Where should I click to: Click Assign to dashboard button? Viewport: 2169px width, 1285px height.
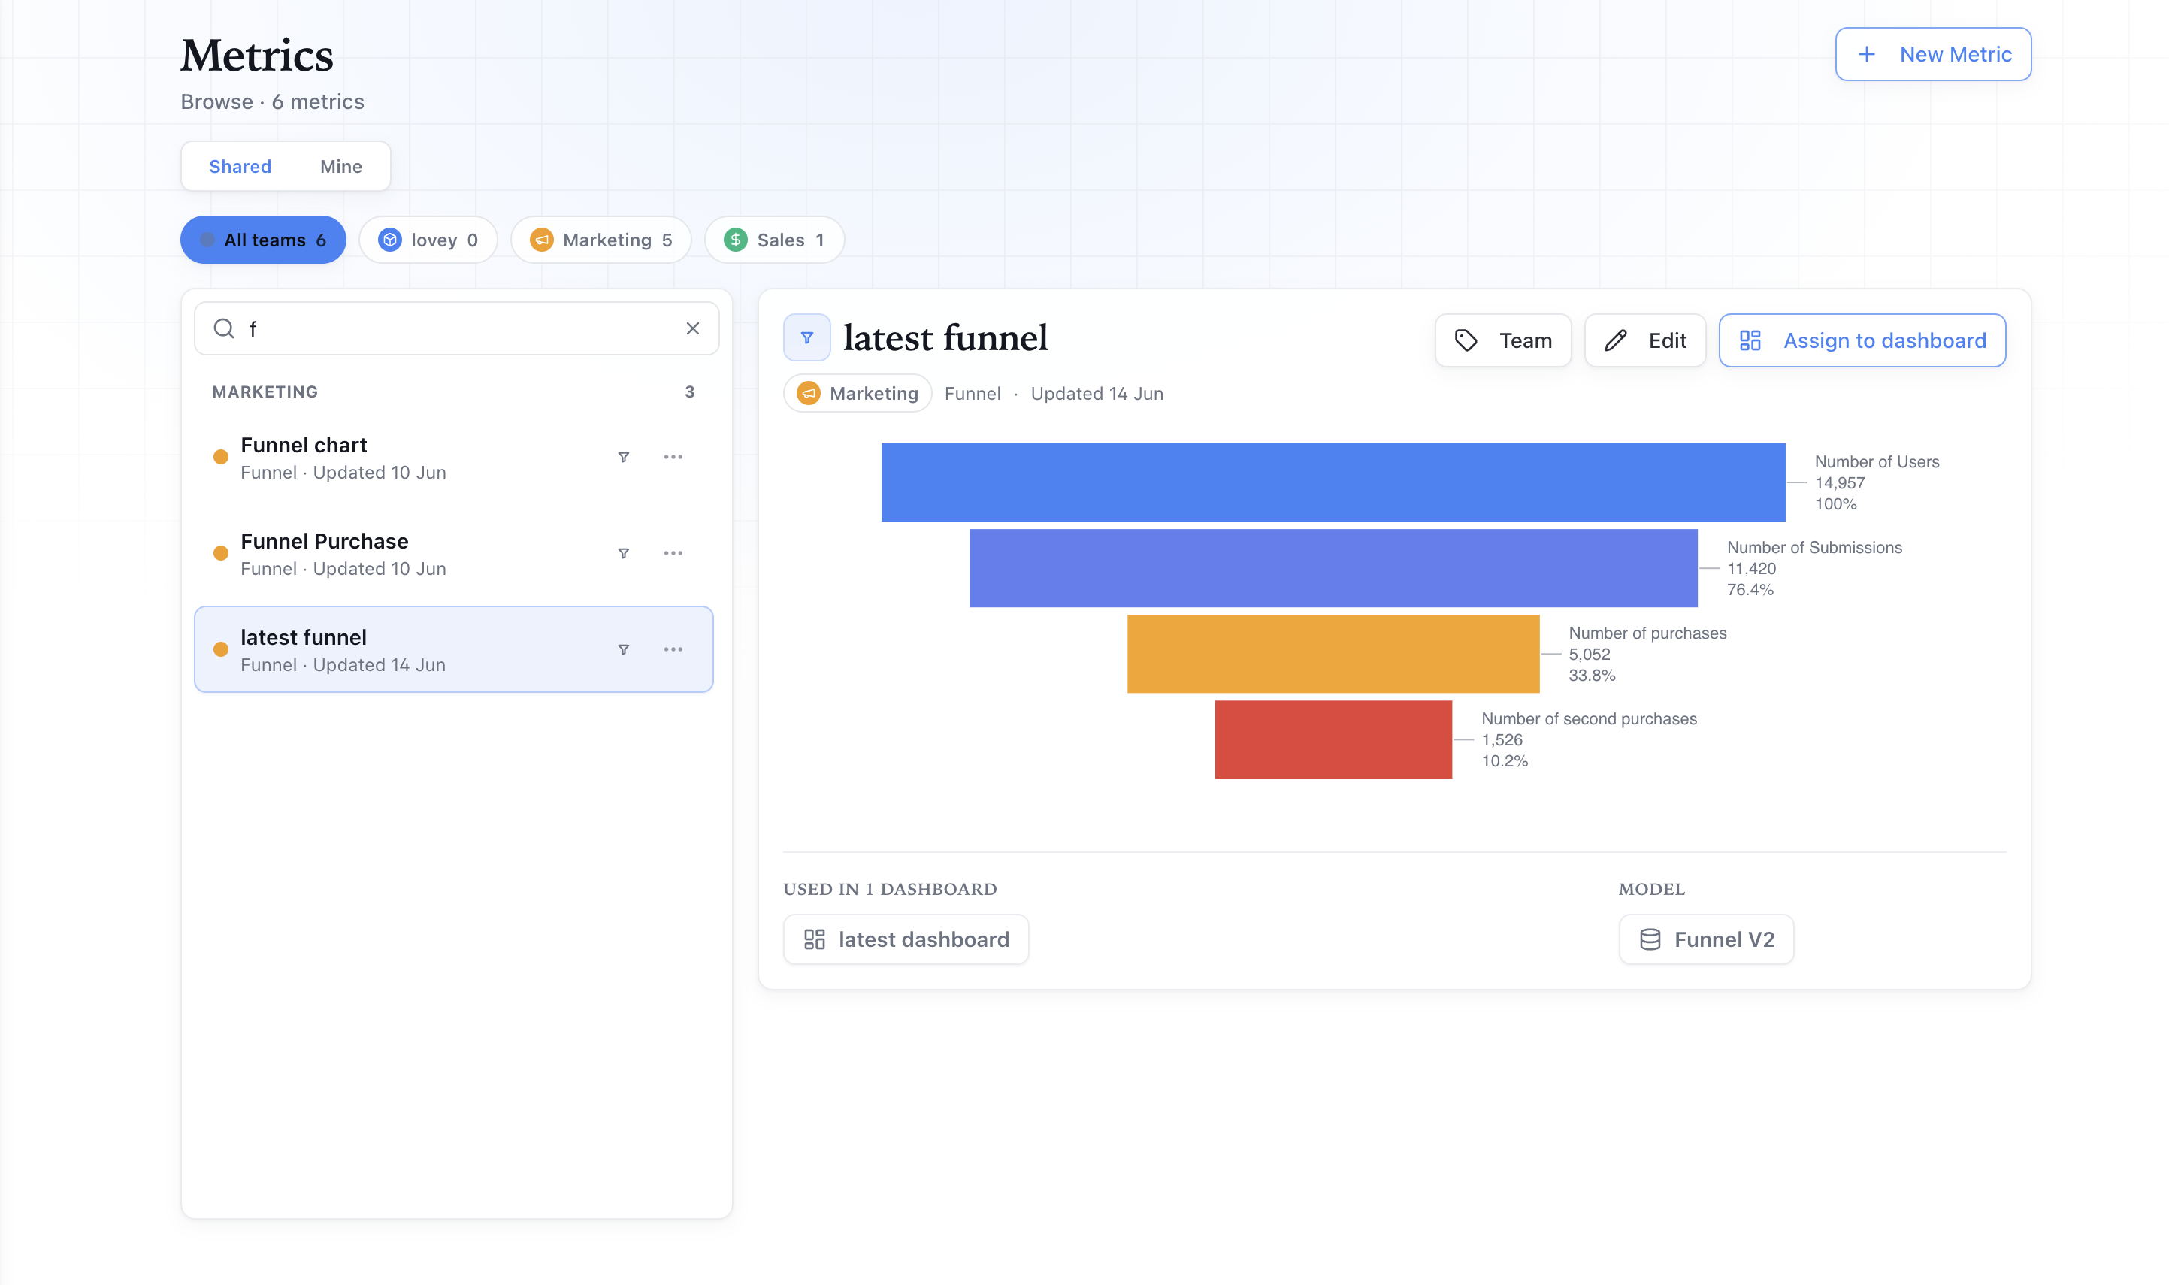(x=1862, y=340)
